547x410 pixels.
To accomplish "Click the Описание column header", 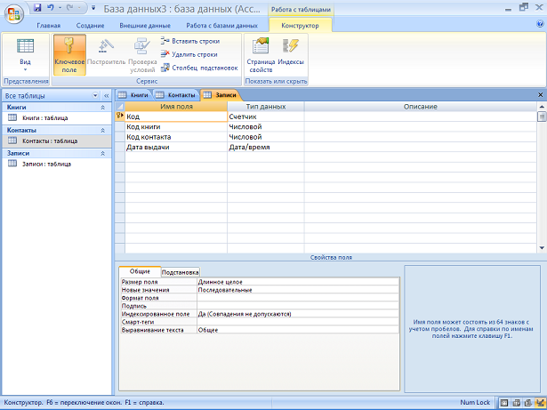I will pos(421,107).
